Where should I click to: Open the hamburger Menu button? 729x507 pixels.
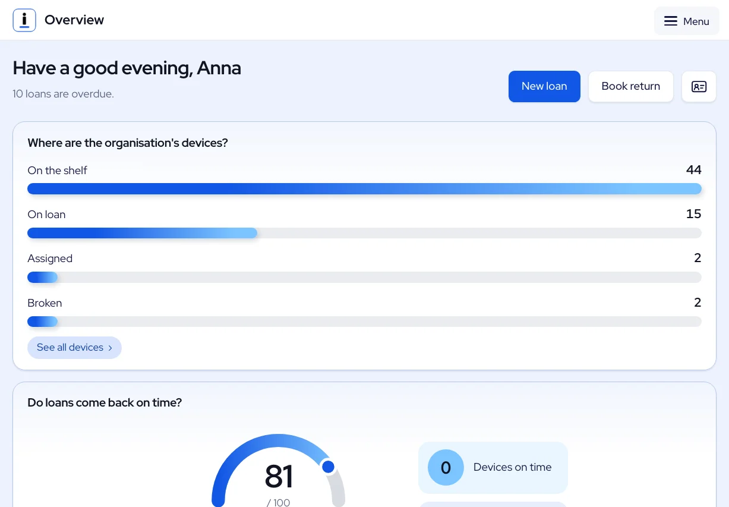click(686, 21)
